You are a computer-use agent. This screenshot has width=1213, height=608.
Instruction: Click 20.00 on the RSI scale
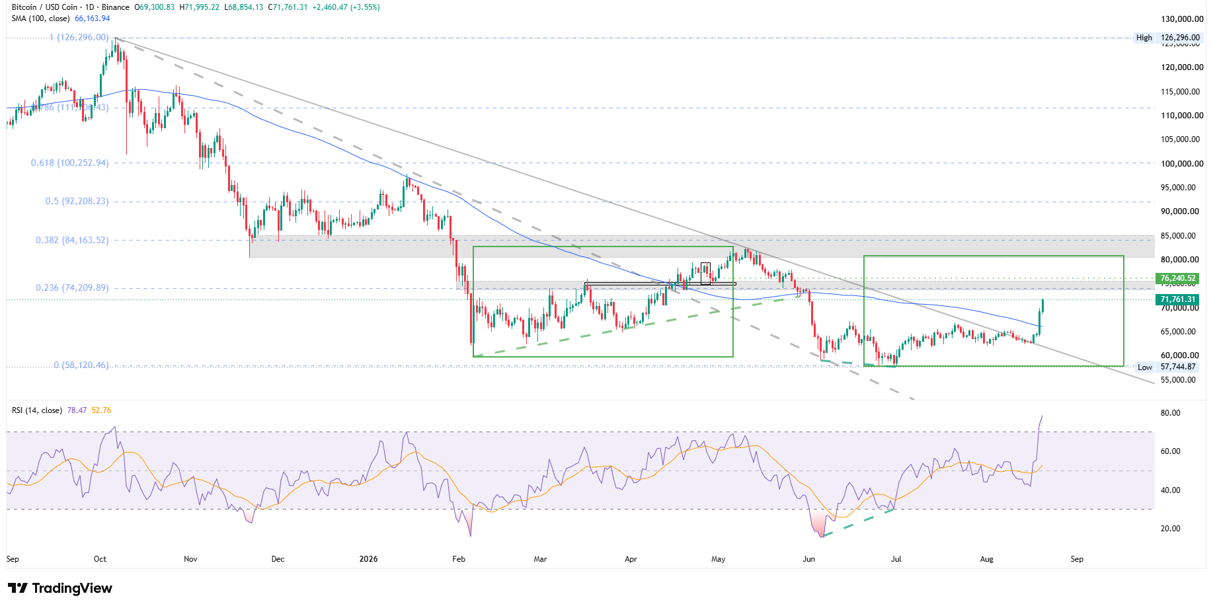[1171, 529]
